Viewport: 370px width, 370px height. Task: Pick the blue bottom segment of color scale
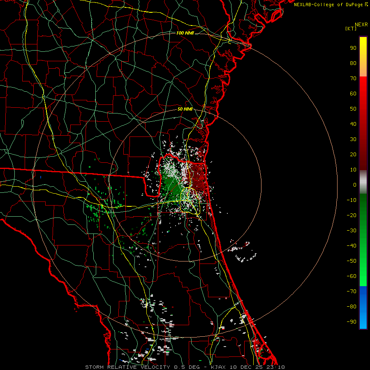(363, 308)
